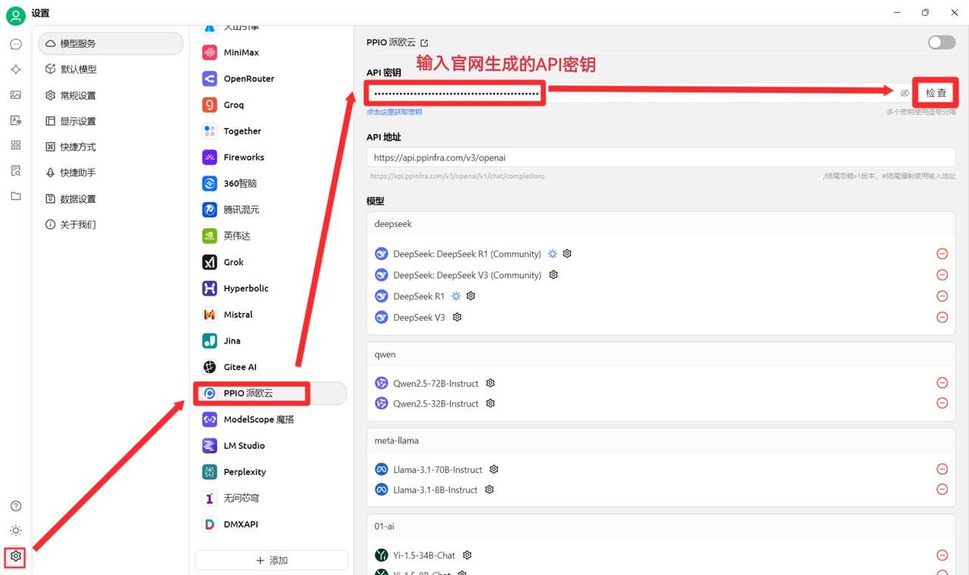This screenshot has width=969, height=575.
Task: Open the files folder icon in sidebar
Action: (16, 196)
